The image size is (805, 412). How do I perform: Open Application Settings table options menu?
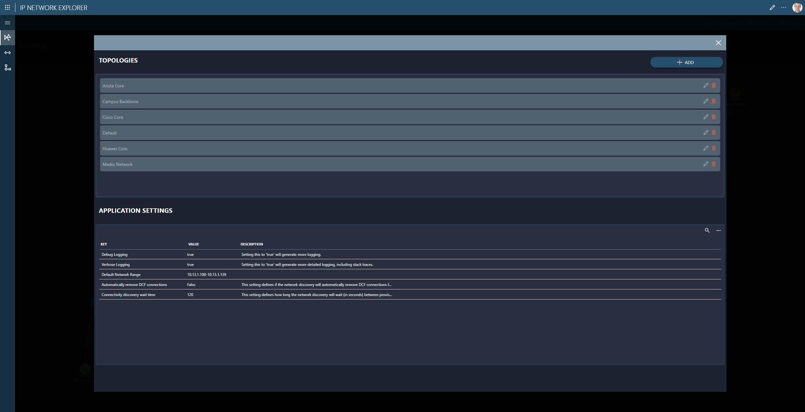(x=718, y=230)
